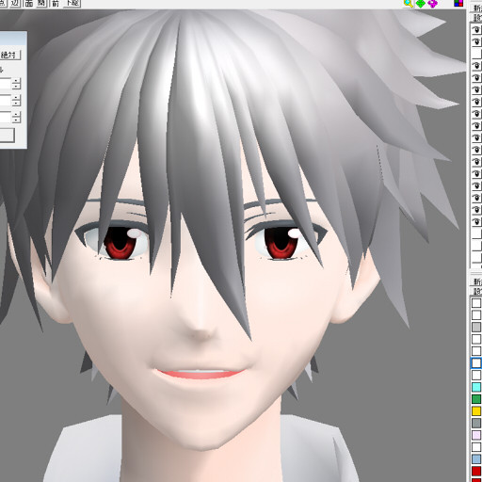Select the yellow magnifier zoom view icon
482x482 pixels.
409,3
